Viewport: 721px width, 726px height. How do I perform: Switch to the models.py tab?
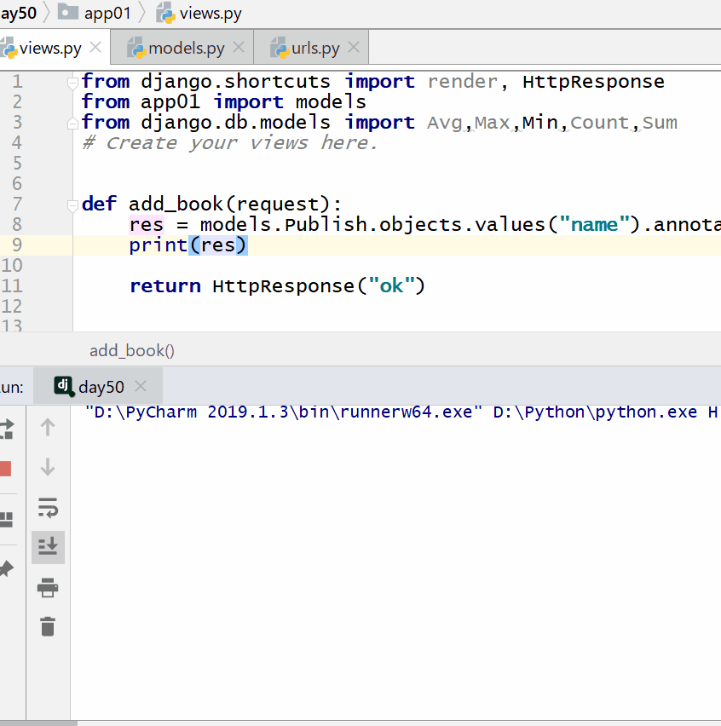(x=186, y=49)
